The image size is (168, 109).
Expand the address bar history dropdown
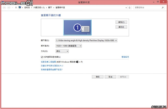(x=126, y=8)
